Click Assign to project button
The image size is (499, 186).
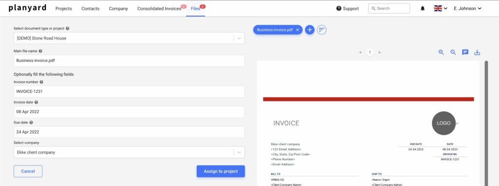point(221,171)
